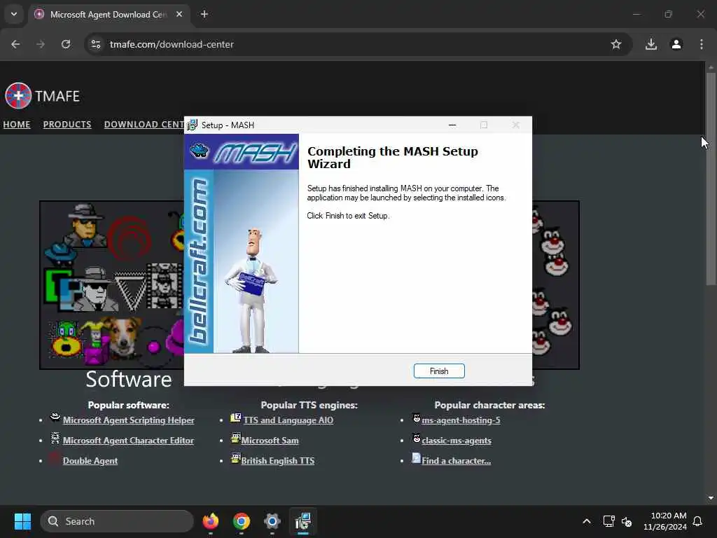The image size is (717, 538).
Task: Open Microsoft Agent Character Editor link
Action: click(x=128, y=441)
